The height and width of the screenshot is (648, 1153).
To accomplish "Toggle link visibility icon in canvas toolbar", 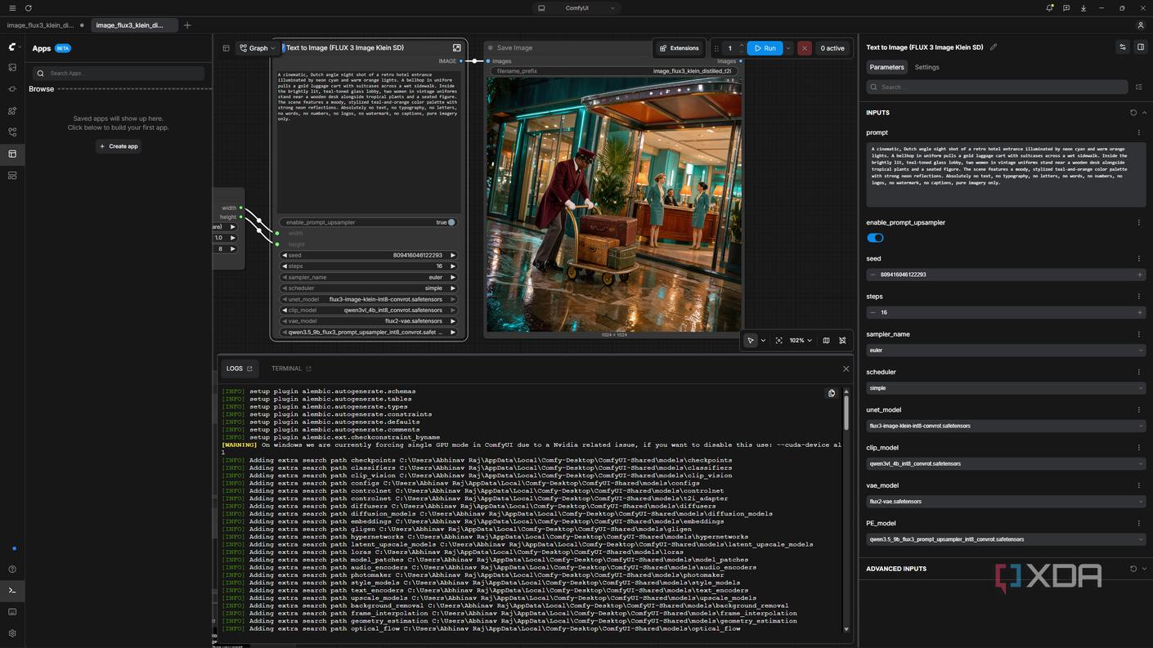I will [x=842, y=341].
